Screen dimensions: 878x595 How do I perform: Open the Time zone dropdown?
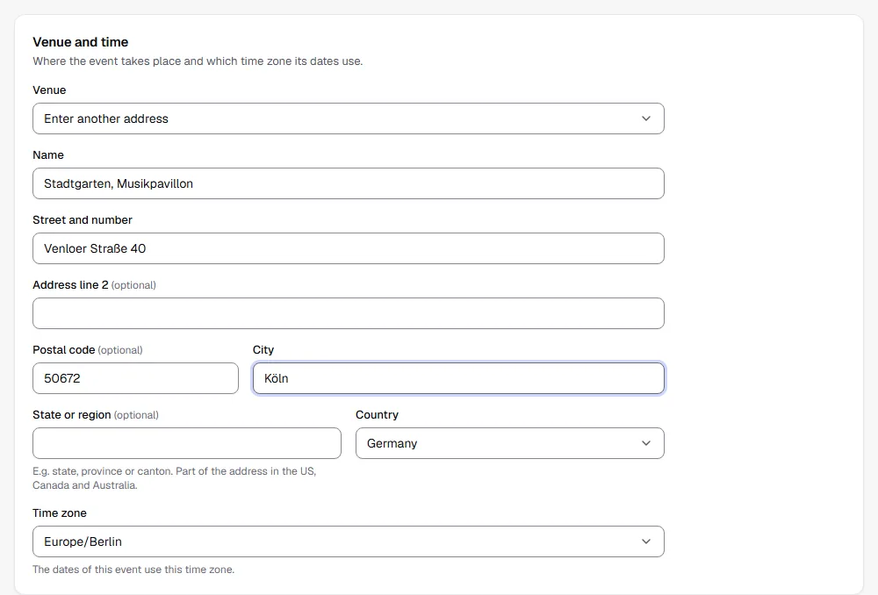[349, 541]
